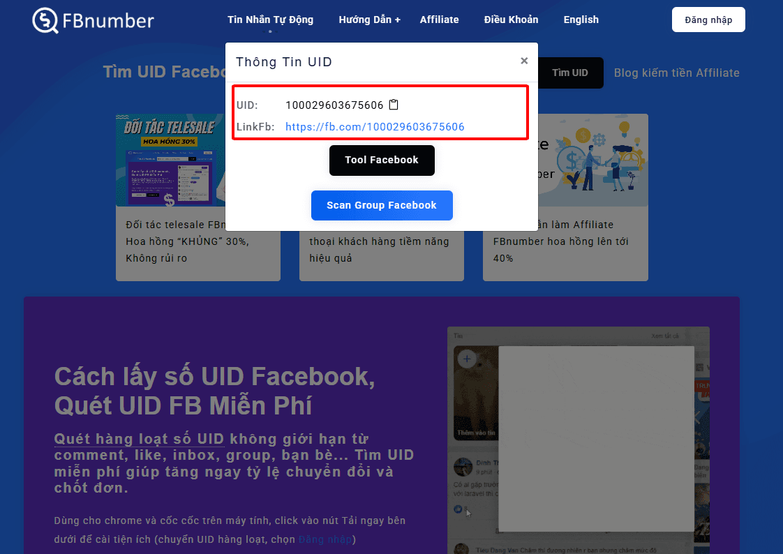This screenshot has height=554, width=783.
Task: Open Blog kiếm tiền Affiliate link
Action: coord(677,73)
